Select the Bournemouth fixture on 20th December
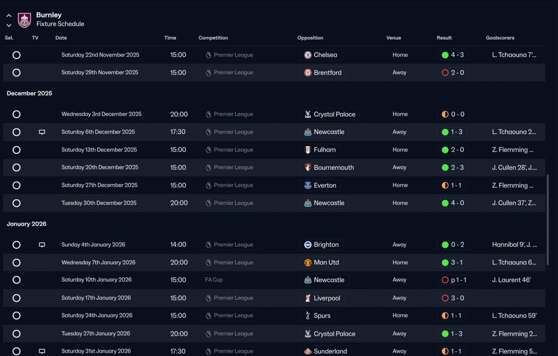The width and height of the screenshot is (558, 356). tap(17, 168)
